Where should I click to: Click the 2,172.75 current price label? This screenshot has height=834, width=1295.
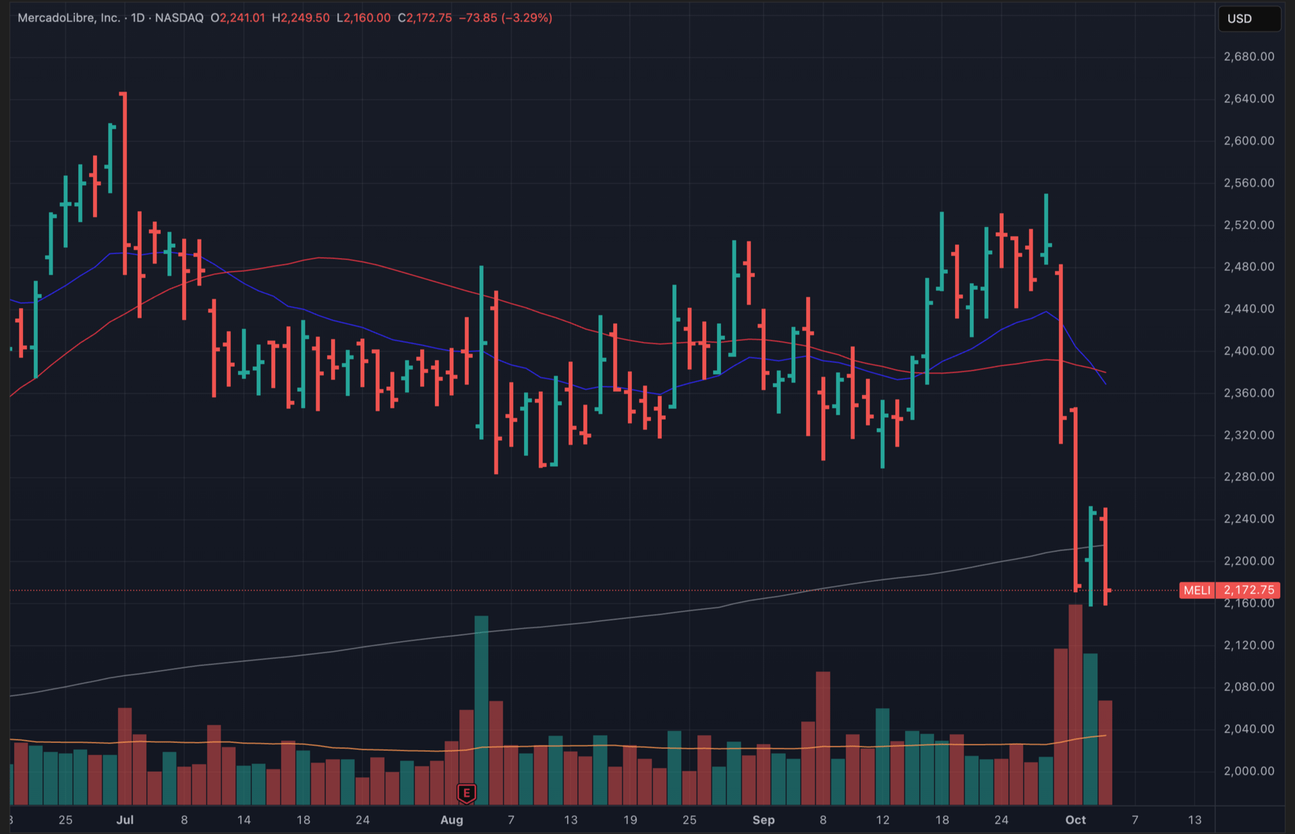tap(1249, 590)
